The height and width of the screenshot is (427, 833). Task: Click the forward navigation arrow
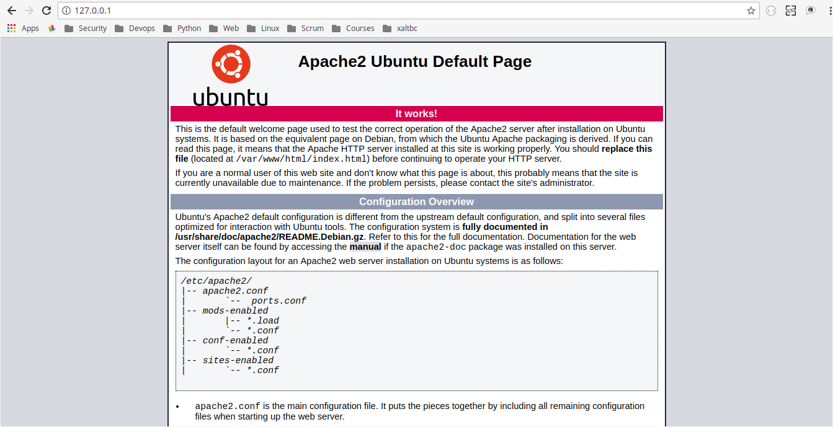pyautogui.click(x=29, y=11)
